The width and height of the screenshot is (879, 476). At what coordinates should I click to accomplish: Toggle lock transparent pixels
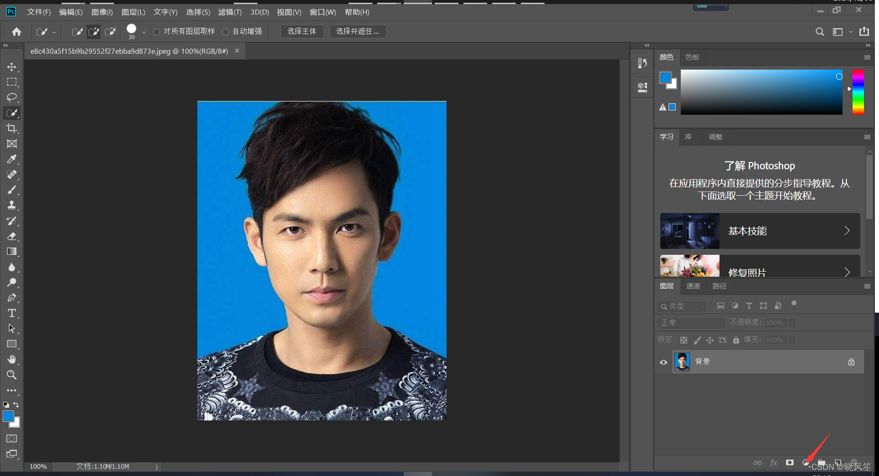tap(684, 340)
